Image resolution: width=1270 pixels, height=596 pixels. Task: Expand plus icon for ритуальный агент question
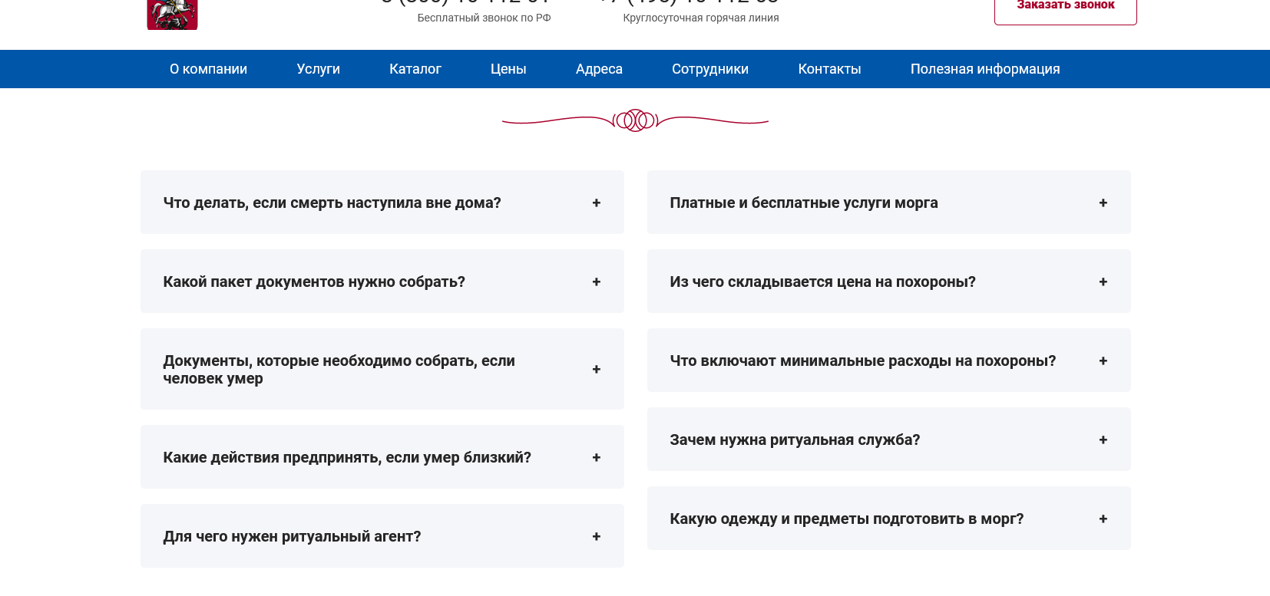click(597, 536)
